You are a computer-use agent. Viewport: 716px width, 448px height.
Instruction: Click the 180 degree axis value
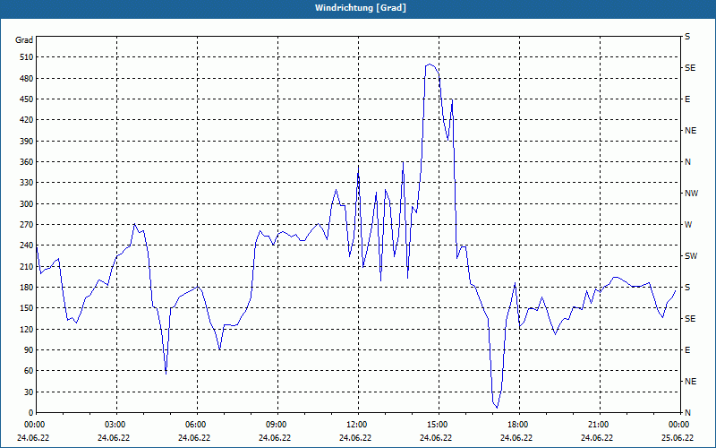[28, 288]
